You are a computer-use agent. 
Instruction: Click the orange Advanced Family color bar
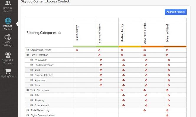pos(152,46)
